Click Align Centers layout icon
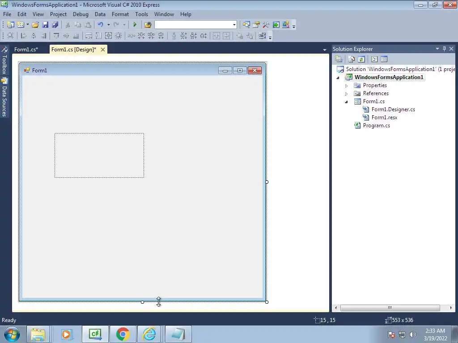This screenshot has width=458, height=343. (34, 36)
